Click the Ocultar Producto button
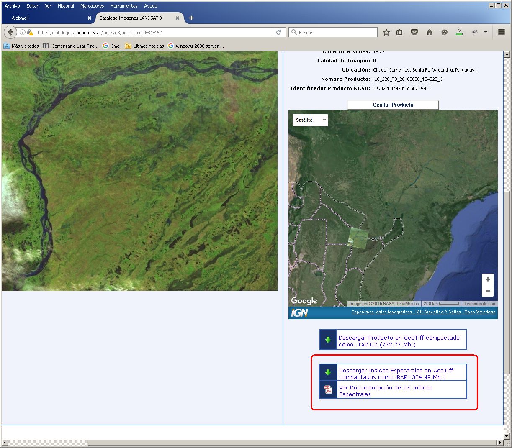Image resolution: width=512 pixels, height=448 pixels. 393,105
